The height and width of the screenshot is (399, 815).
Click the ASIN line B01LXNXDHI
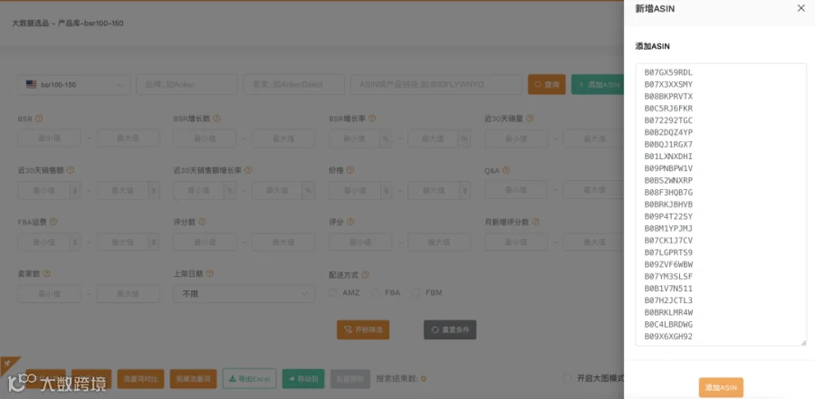coord(668,157)
